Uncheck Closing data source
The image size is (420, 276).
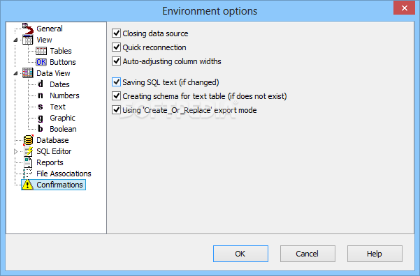(116, 33)
